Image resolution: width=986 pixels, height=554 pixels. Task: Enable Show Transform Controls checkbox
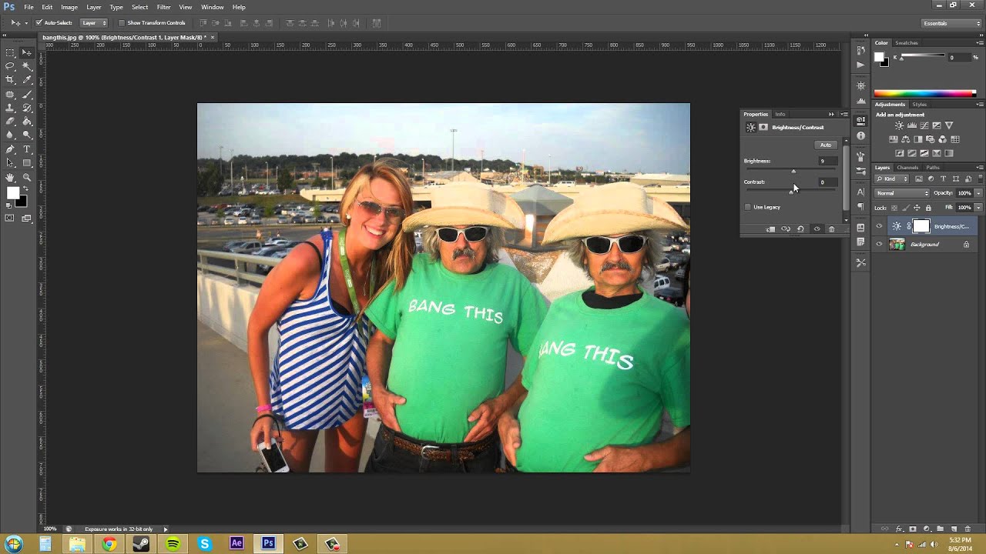122,23
